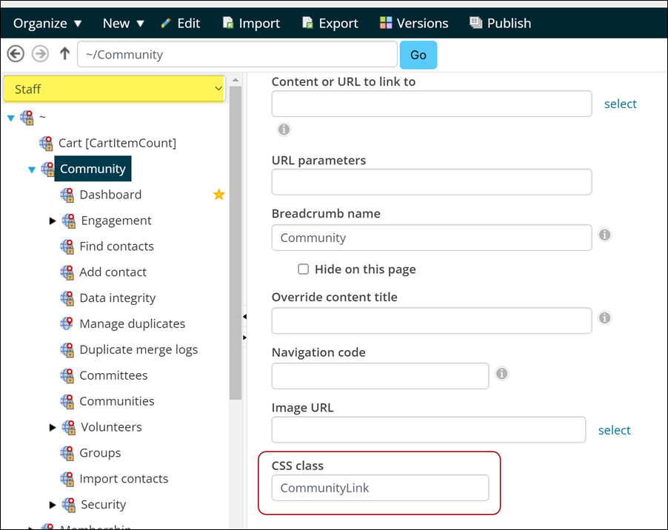668x530 pixels.
Task: Click the left collapse arrow on the splitter
Action: point(244,316)
